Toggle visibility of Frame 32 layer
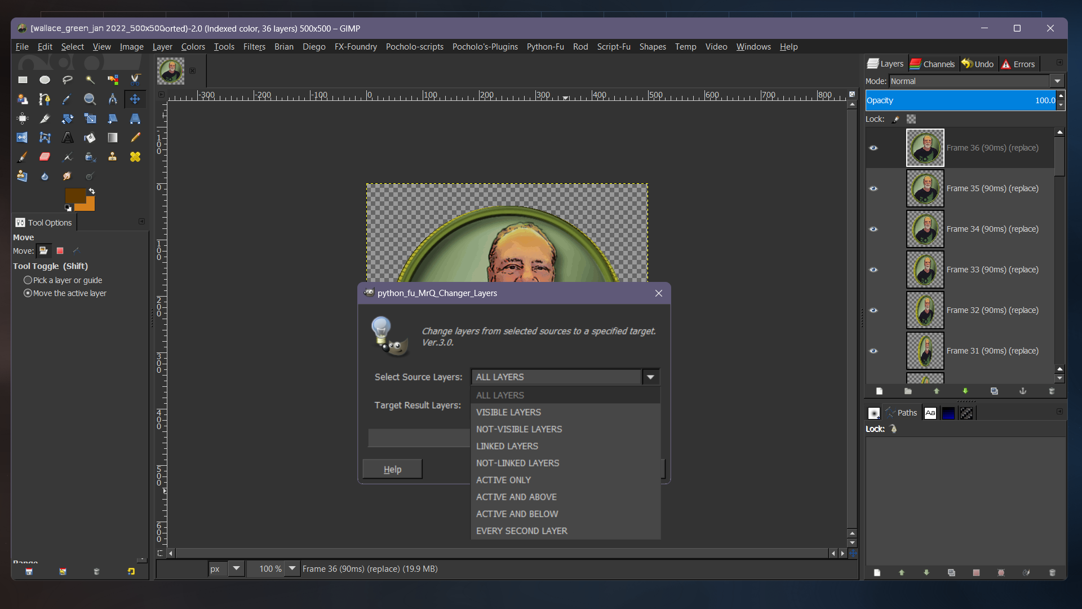1082x609 pixels. click(874, 311)
